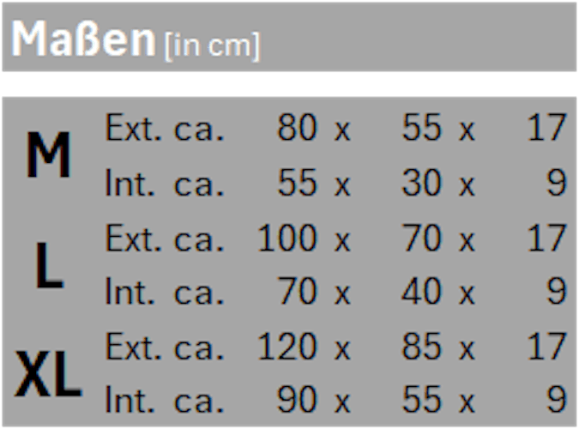Select the XL size label
The height and width of the screenshot is (429, 579).
(48, 376)
